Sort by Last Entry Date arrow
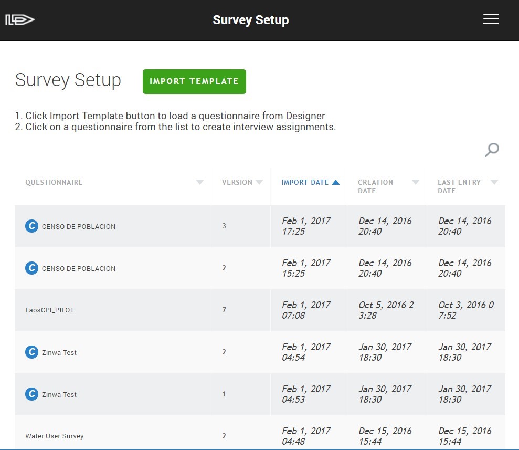The width and height of the screenshot is (519, 450). (x=494, y=182)
